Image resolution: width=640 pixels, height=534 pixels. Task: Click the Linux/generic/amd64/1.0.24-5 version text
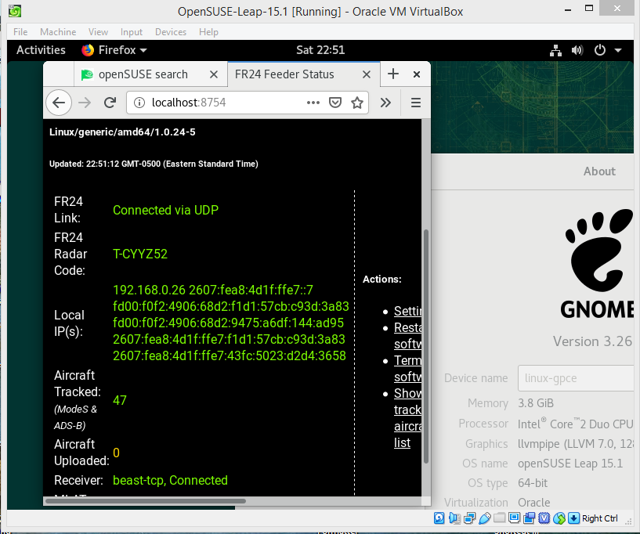(122, 132)
